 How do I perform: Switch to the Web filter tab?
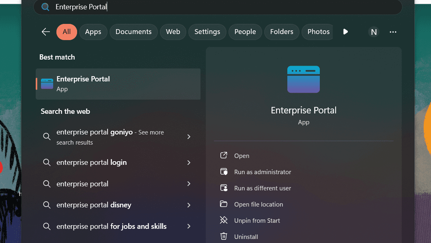[x=173, y=32]
